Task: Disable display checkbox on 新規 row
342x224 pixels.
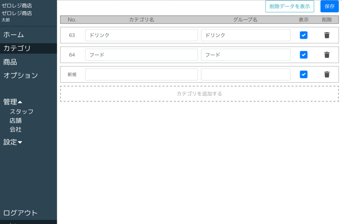Action: point(303,74)
